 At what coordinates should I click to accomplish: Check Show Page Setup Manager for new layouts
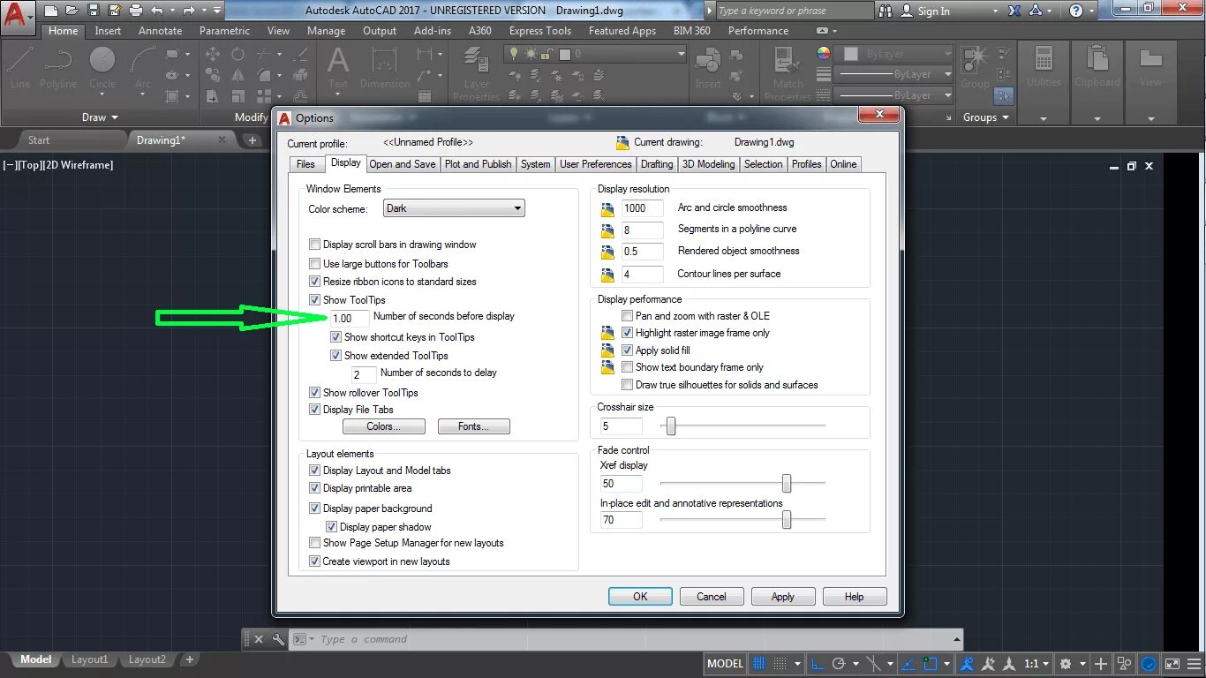click(x=315, y=543)
